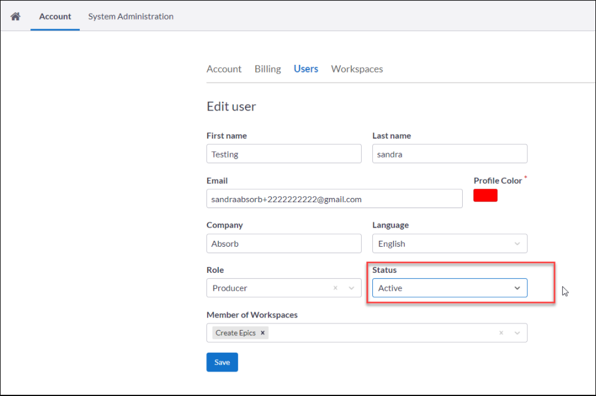Click the Edit user heading
The image size is (596, 396).
231,106
